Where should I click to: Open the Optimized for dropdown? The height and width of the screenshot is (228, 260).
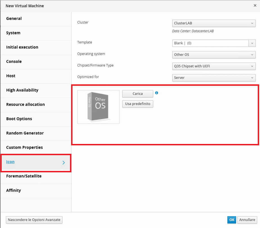pyautogui.click(x=214, y=78)
